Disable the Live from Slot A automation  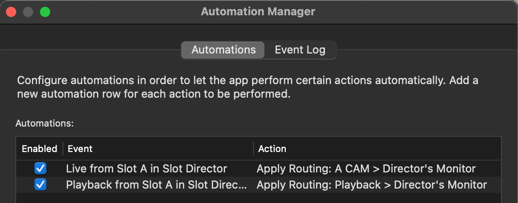point(40,169)
